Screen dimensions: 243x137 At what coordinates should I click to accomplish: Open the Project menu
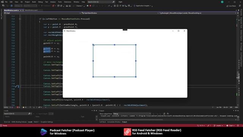27,2
